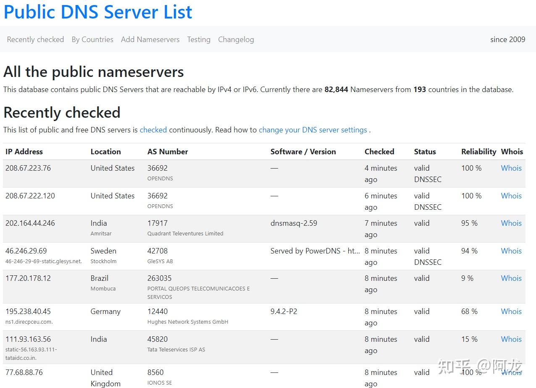The height and width of the screenshot is (388, 536).
Task: Click the IP Address column header
Action: pos(24,152)
